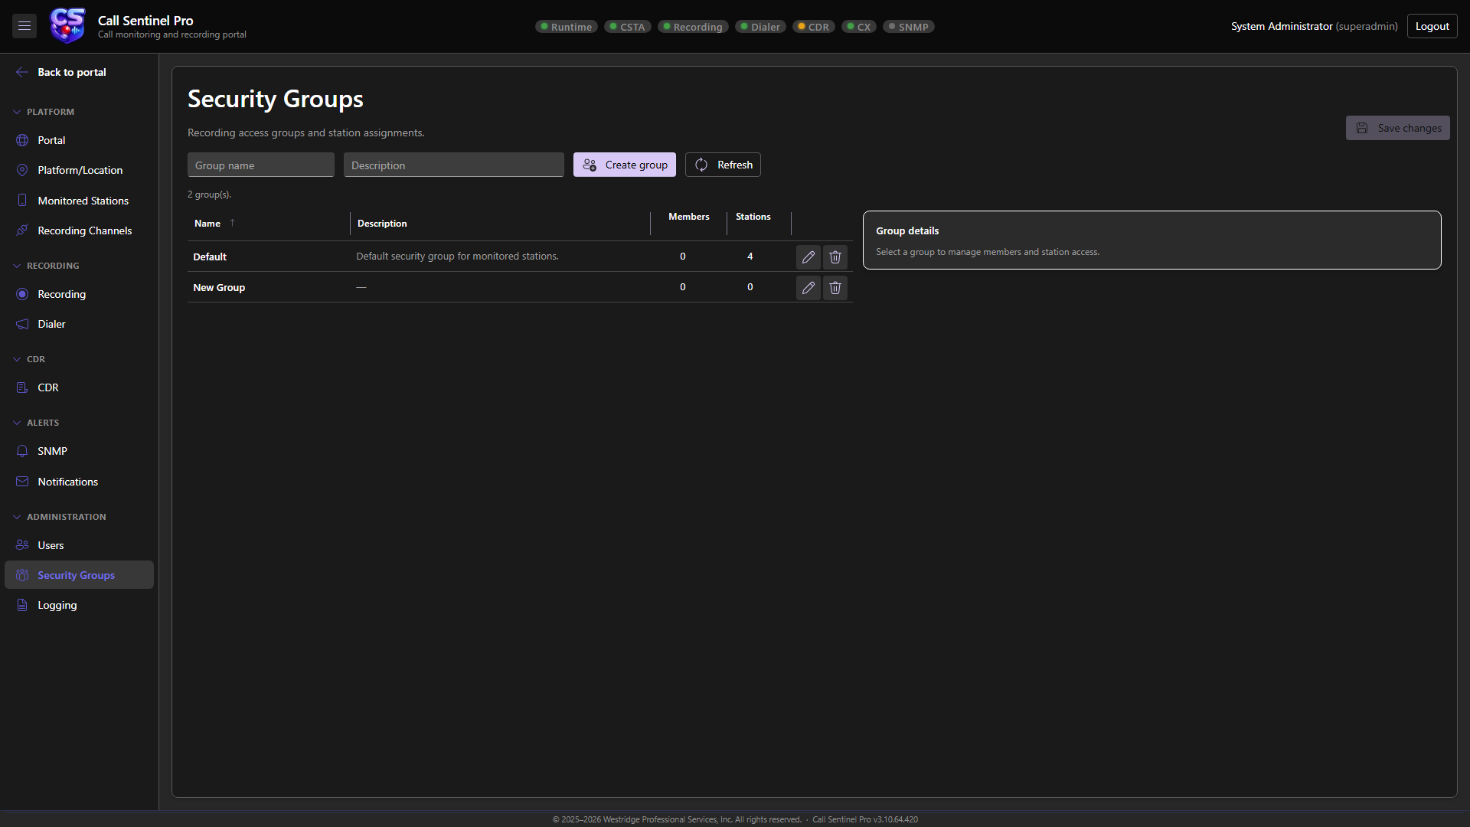Open Notifications page
This screenshot has height=827, width=1470.
pos(79,482)
